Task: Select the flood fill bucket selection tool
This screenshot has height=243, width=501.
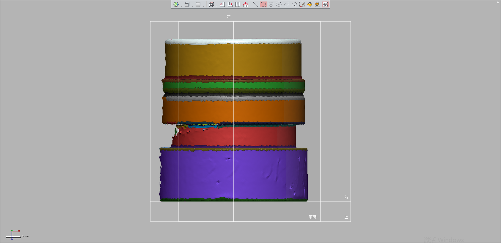Action: [310, 4]
